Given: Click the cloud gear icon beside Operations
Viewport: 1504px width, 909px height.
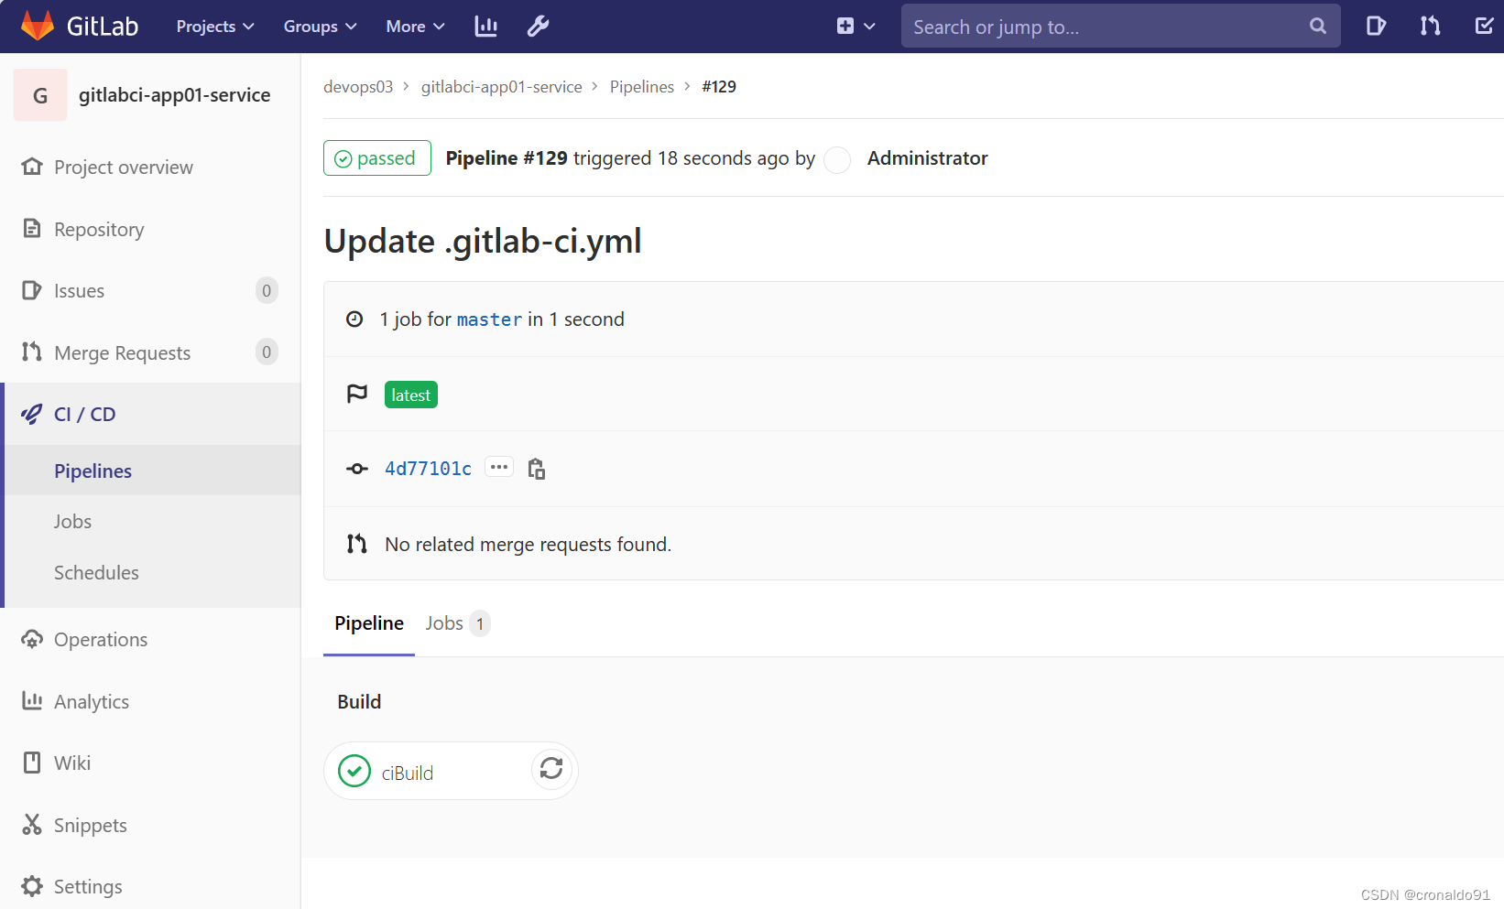Looking at the screenshot, I should (x=32, y=639).
